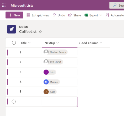Open the NextUp column dropdown chevron
This screenshot has height=116, width=124.
[x=57, y=43]
